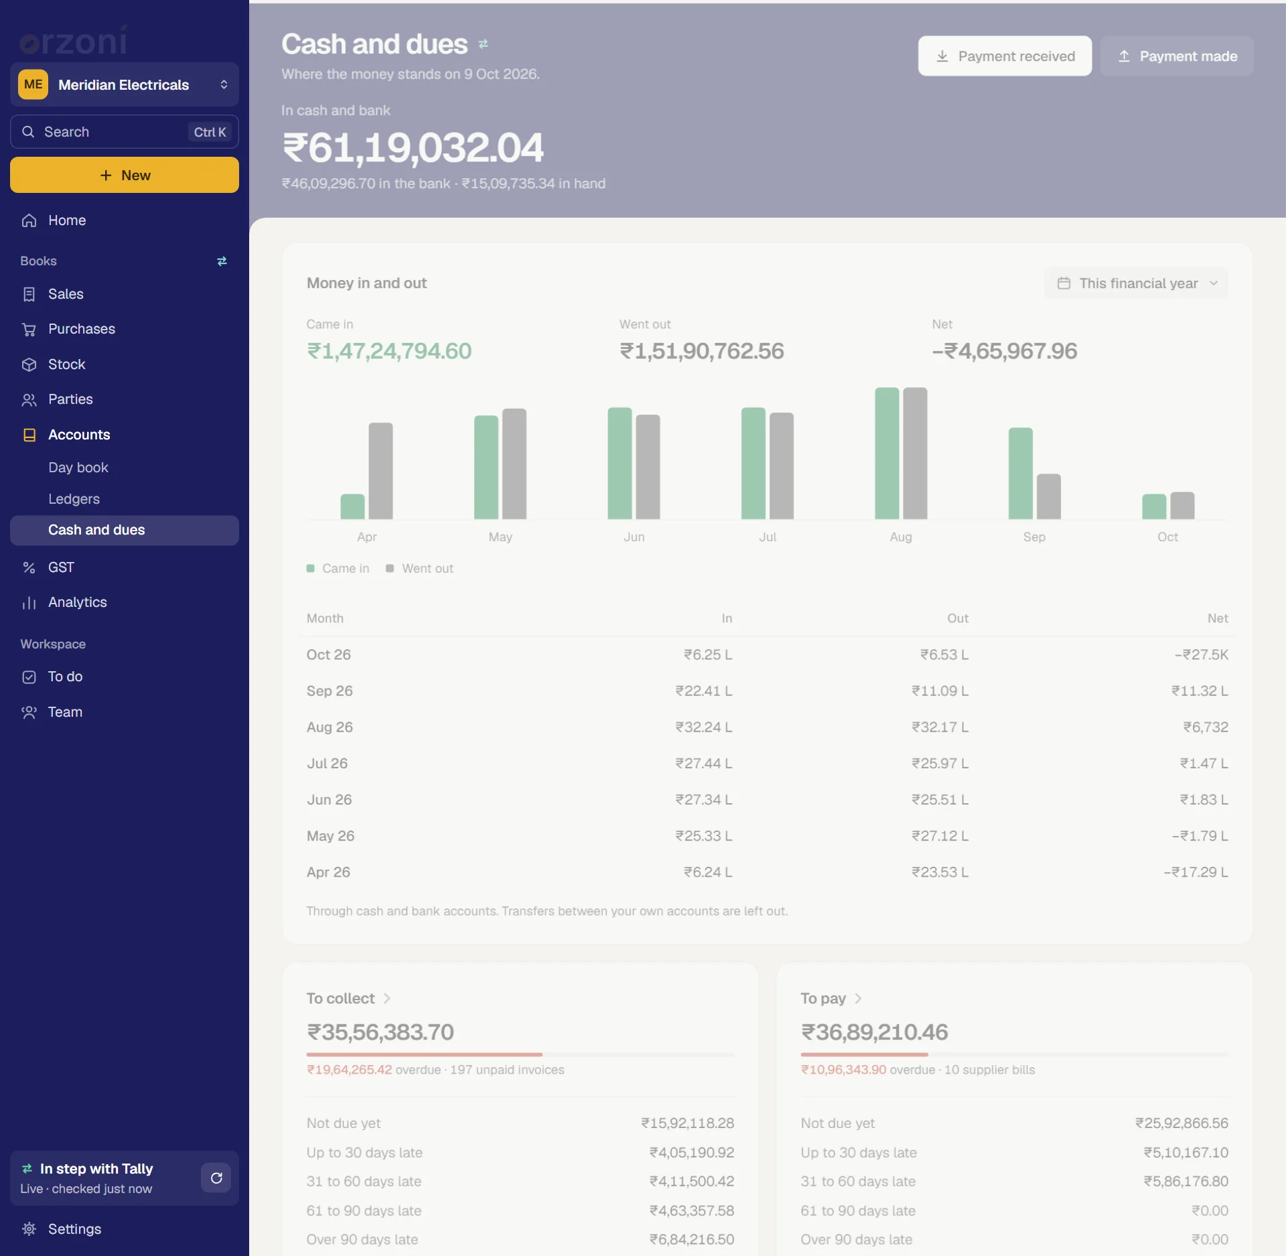Click the To pay overdue progress bar
Screen dimensions: 1286x1256
(1015, 1054)
